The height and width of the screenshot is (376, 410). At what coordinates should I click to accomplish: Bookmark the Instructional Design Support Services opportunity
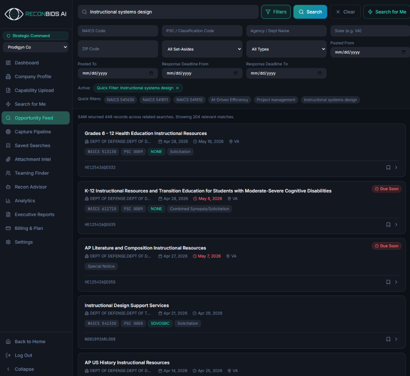(x=388, y=339)
